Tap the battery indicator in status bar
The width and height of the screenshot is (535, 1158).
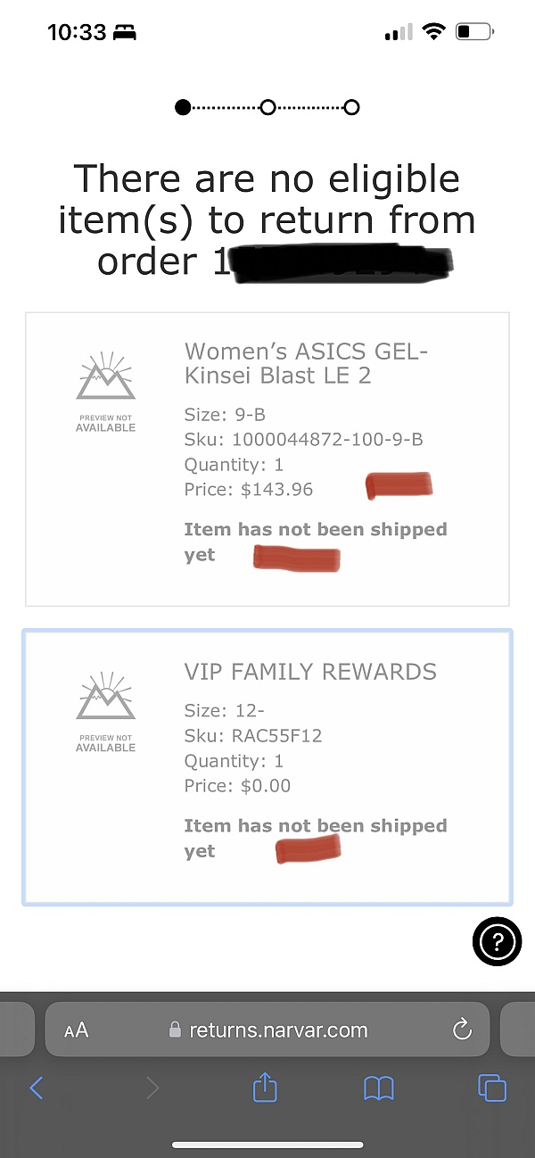[x=474, y=33]
